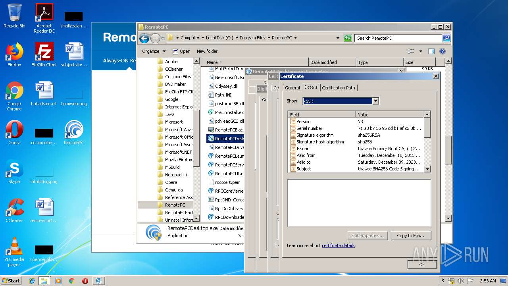Select Subject certificate field row
Screen dimensions: 508x286
[356, 169]
